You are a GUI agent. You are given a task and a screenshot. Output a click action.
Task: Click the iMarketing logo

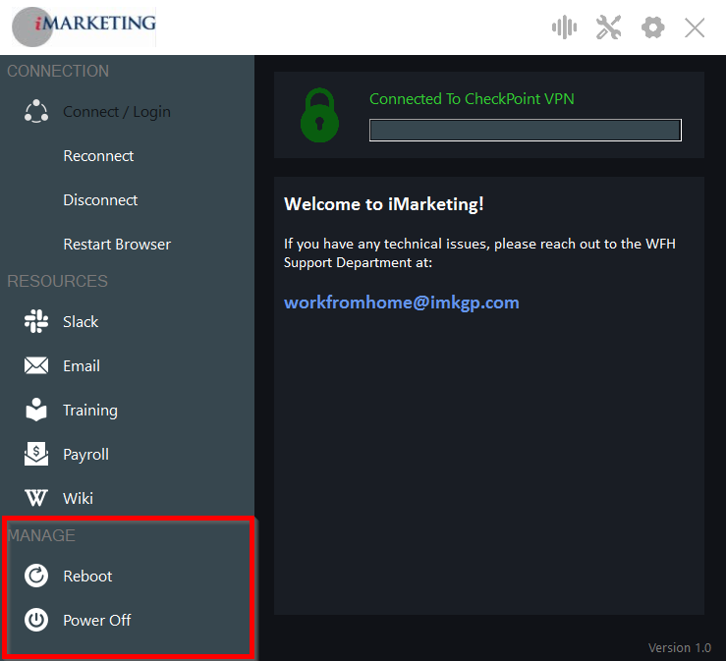84,25
